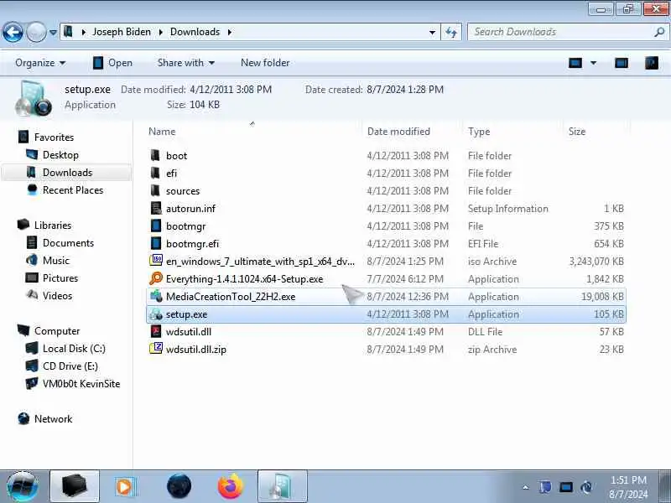This screenshot has height=503, width=671.
Task: Click the Downloads breadcrumb in address bar
Action: point(195,32)
